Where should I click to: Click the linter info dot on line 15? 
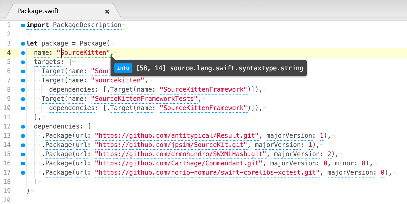click(23, 154)
